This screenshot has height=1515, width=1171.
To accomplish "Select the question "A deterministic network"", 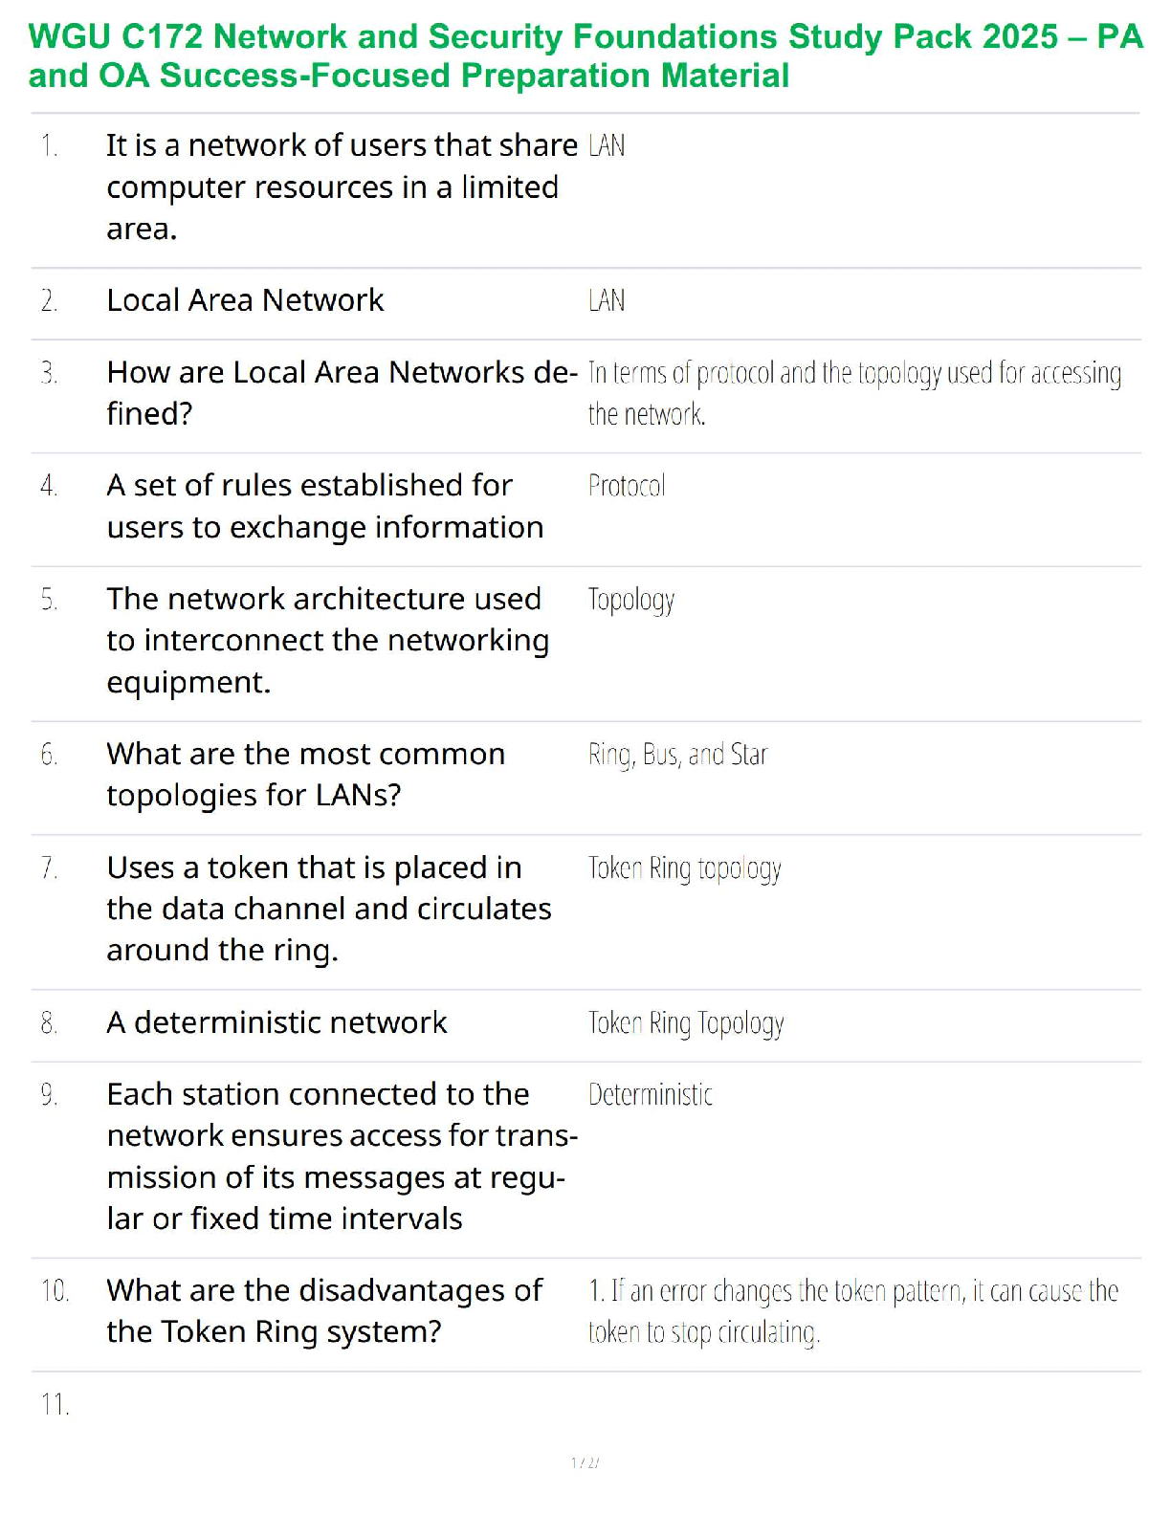I will [276, 1022].
